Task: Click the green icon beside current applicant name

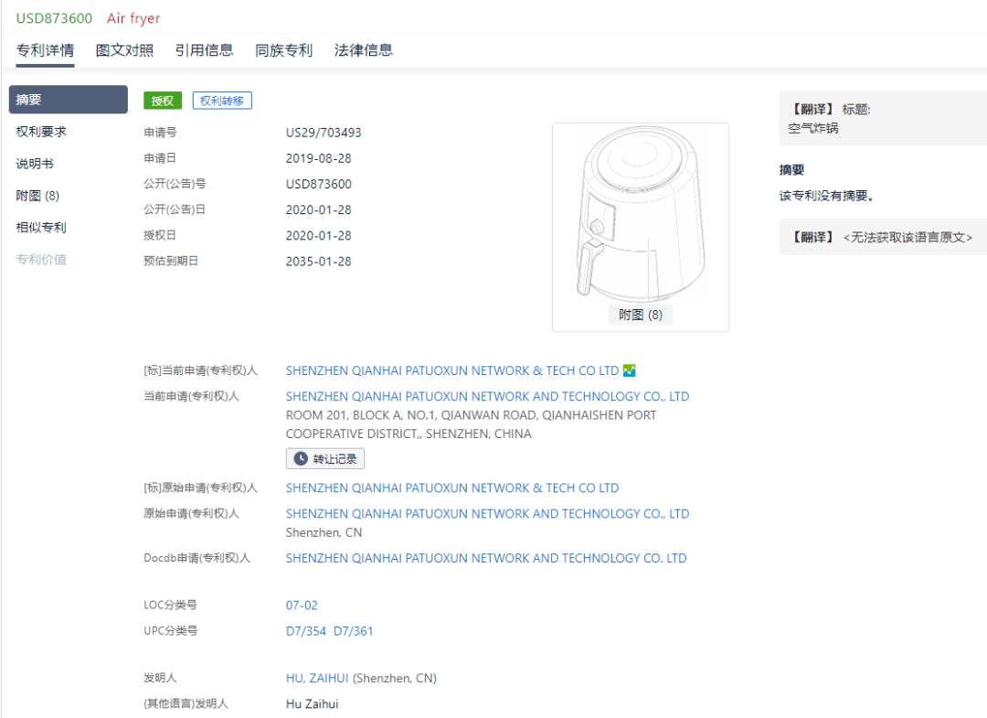Action: click(x=629, y=370)
